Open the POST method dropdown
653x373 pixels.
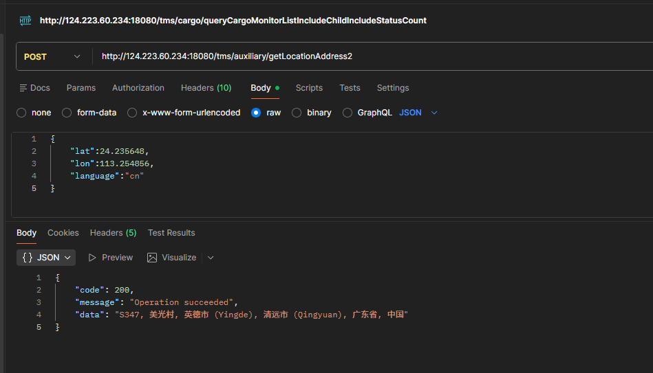(x=53, y=57)
